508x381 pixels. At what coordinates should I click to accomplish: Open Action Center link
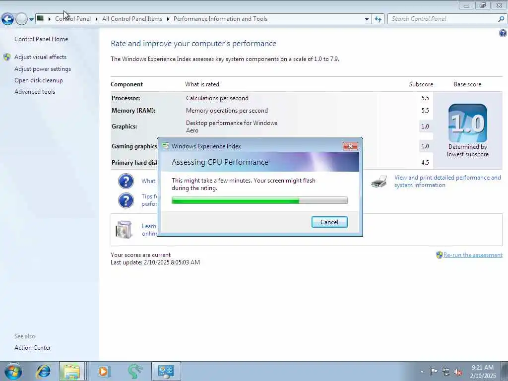coord(32,348)
